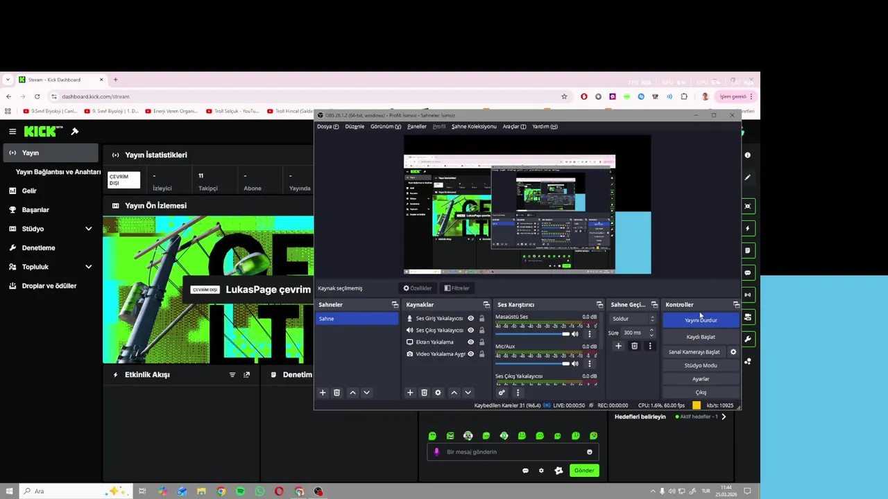Adjust the Masaüstü Ses volume slider
888x499 pixels.
[x=532, y=334]
